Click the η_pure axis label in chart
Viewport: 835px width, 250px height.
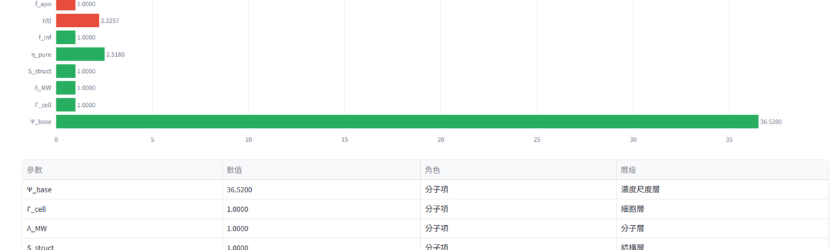pos(41,54)
